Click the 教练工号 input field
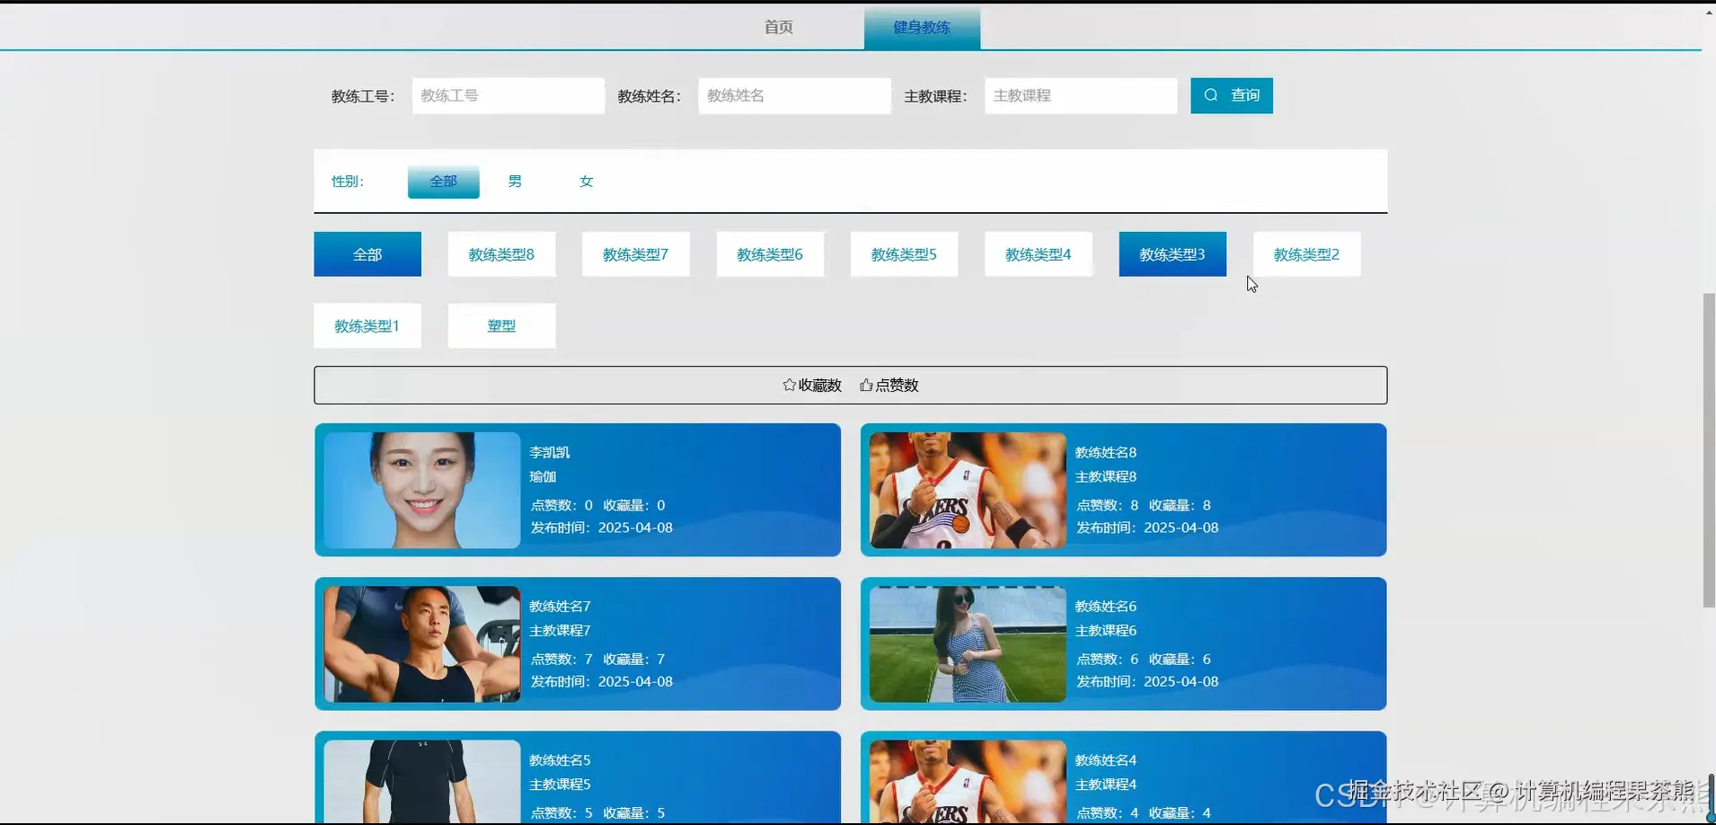Viewport: 1716px width, 825px height. click(x=507, y=95)
